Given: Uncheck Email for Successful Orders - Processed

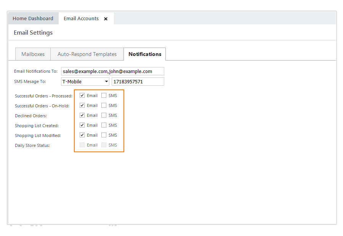Looking at the screenshot, I should point(82,96).
